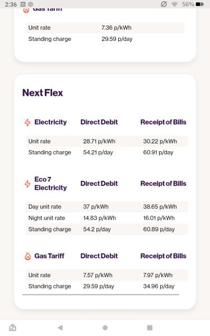Image resolution: width=210 pixels, height=336 pixels.
Task: Tap the Android back navigation arrow
Action: 60,328
